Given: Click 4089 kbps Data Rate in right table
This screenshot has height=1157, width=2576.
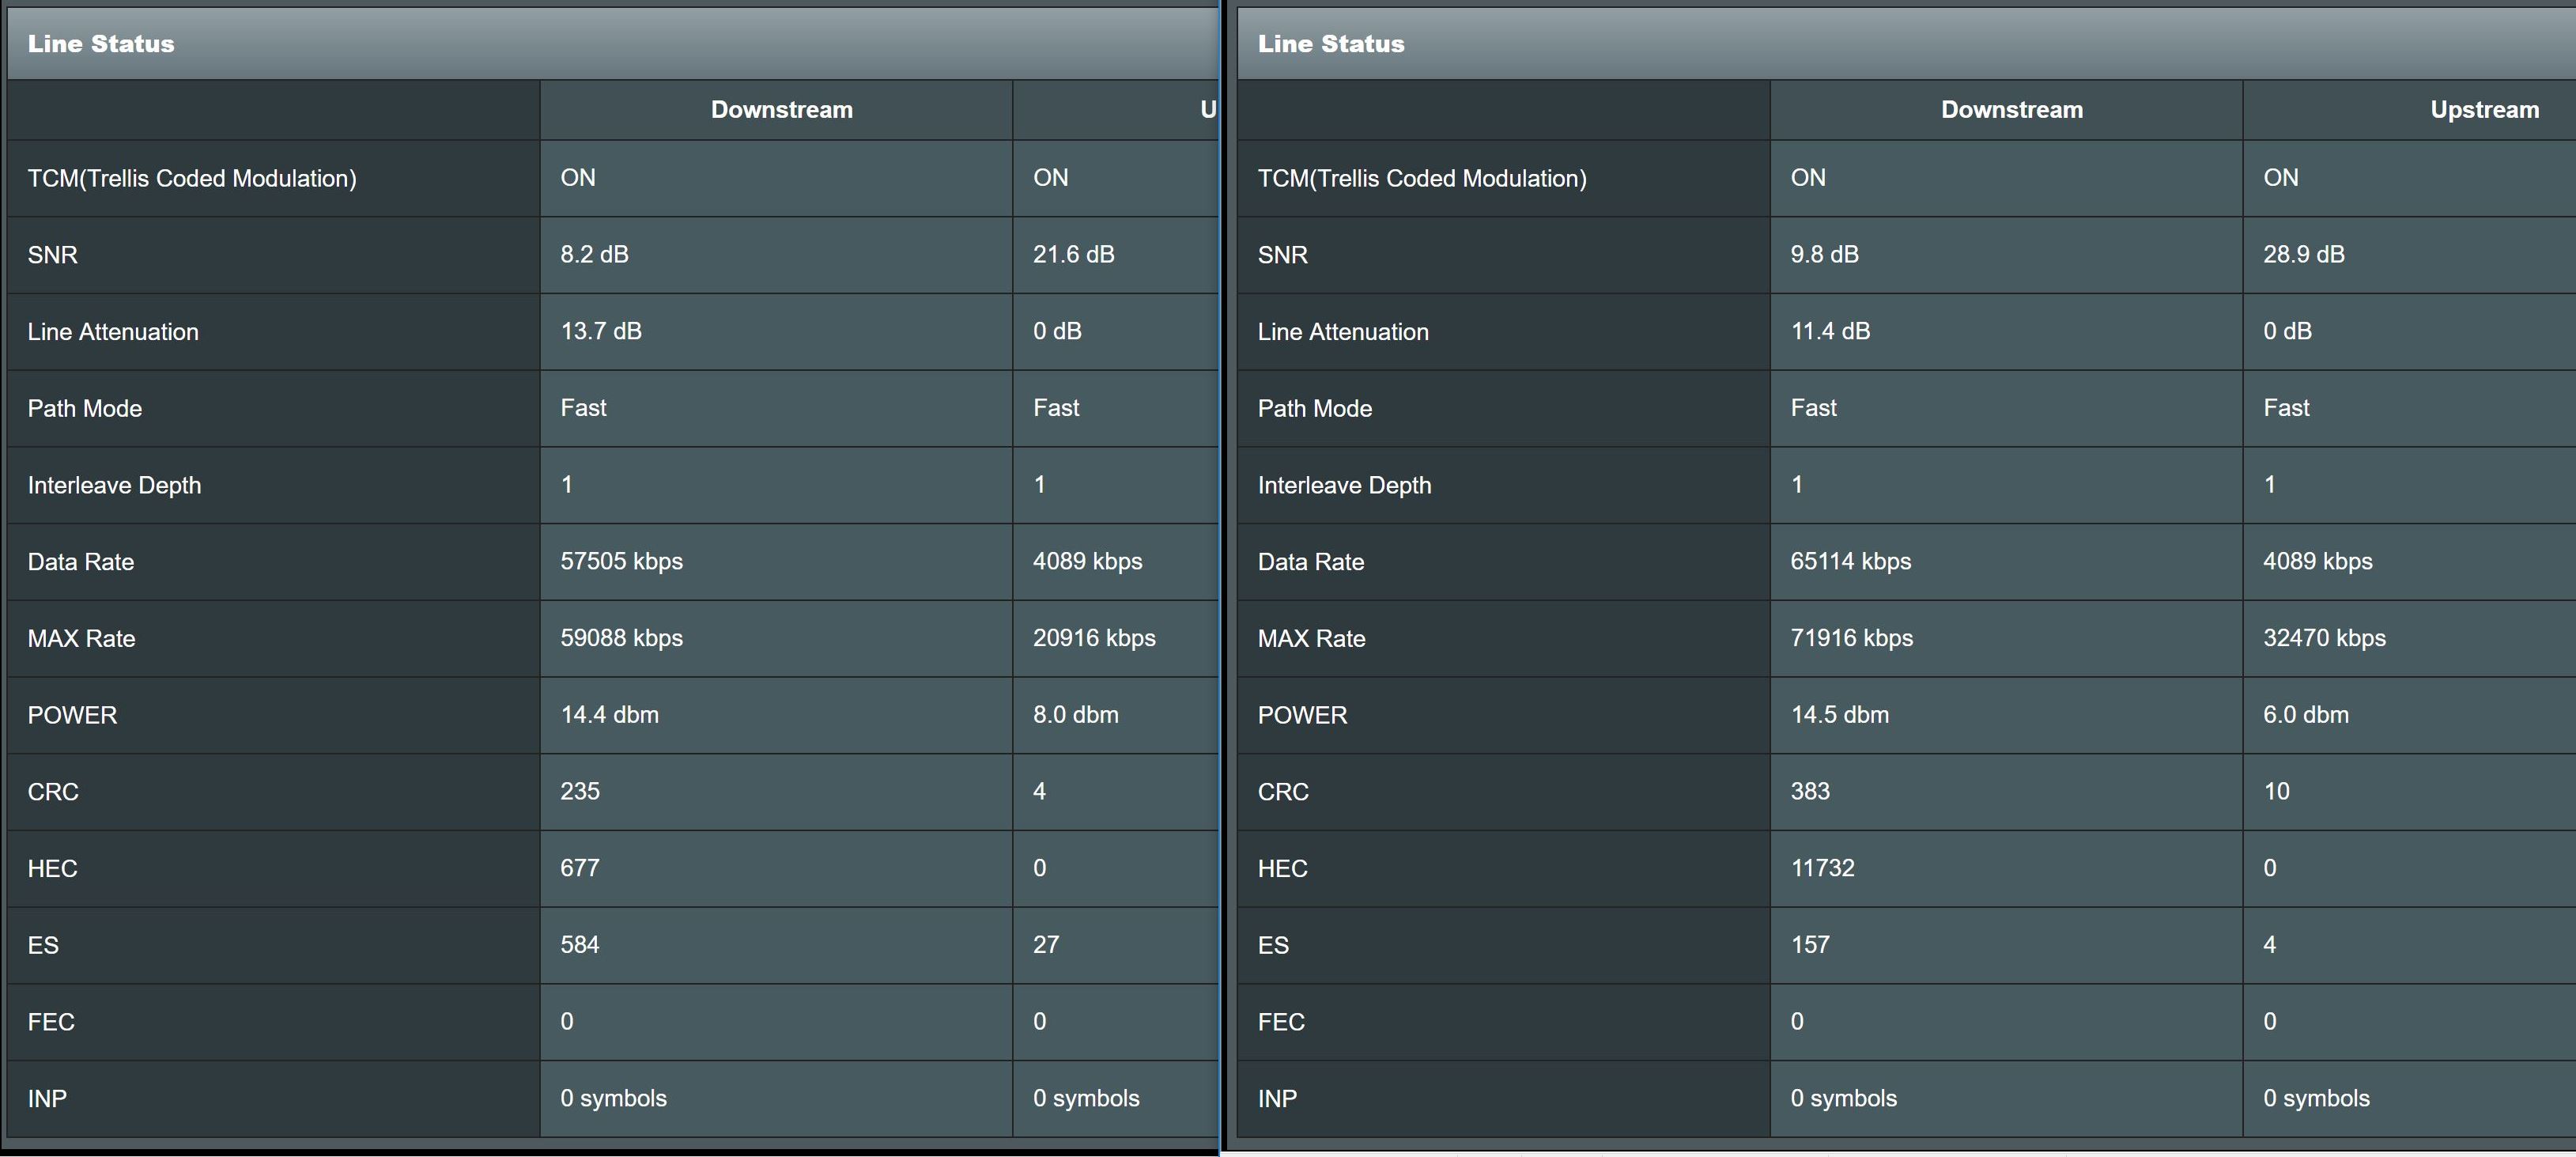Looking at the screenshot, I should pyautogui.click(x=2317, y=561).
